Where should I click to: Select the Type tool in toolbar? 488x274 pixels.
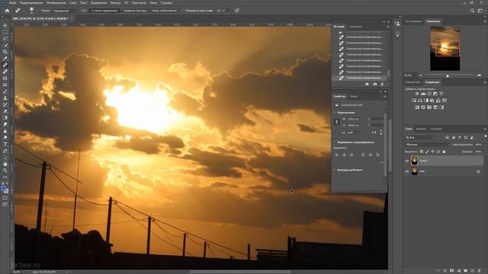5,144
